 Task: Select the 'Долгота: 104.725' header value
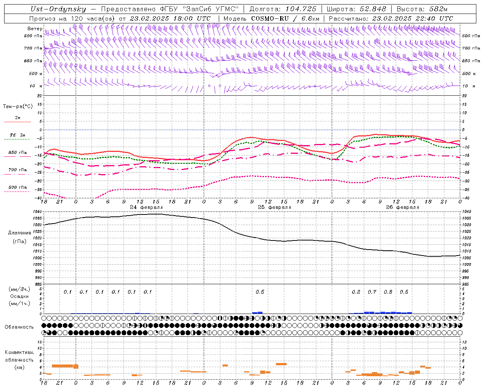tap(283, 9)
